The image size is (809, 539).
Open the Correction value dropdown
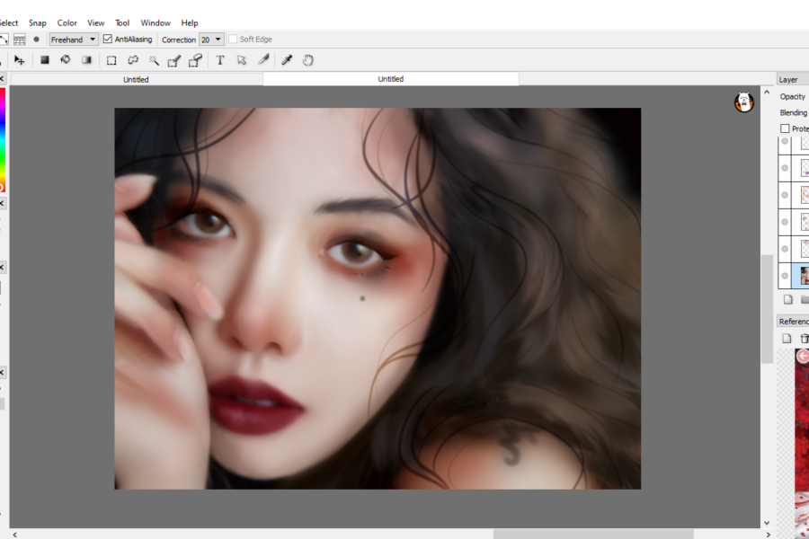[211, 40]
